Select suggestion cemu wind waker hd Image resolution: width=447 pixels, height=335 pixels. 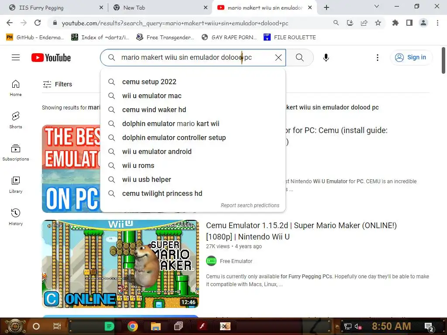click(193, 109)
